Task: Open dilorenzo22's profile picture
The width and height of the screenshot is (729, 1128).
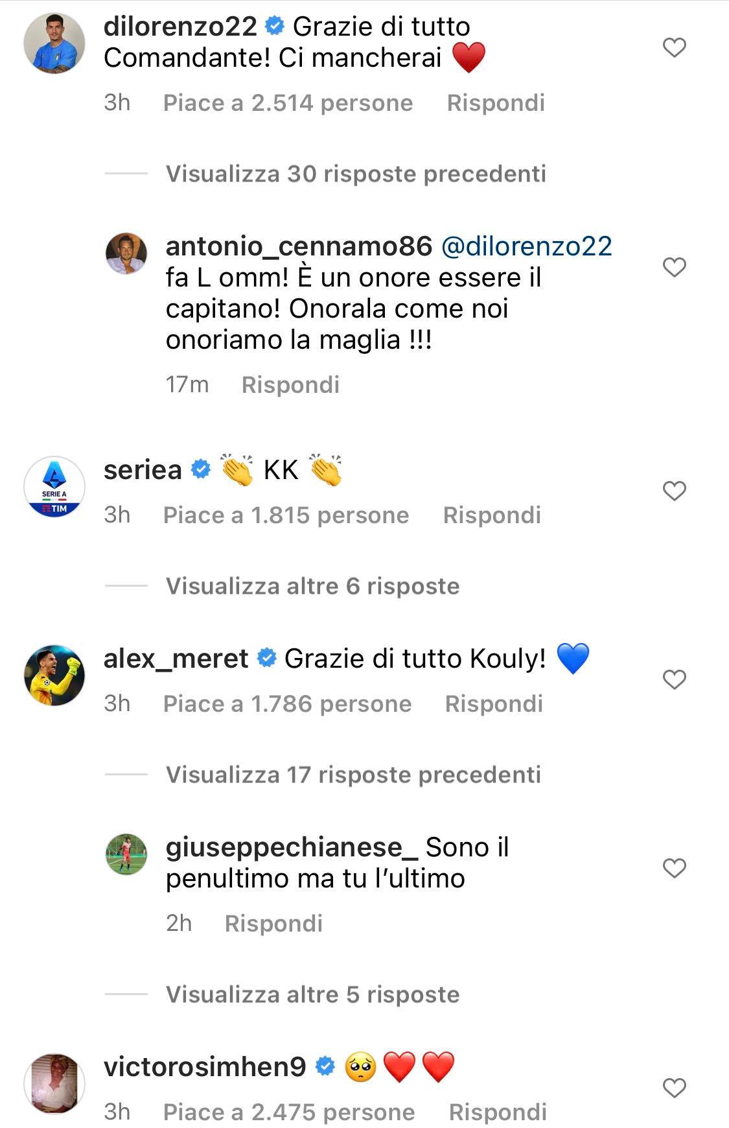Action: [x=54, y=43]
